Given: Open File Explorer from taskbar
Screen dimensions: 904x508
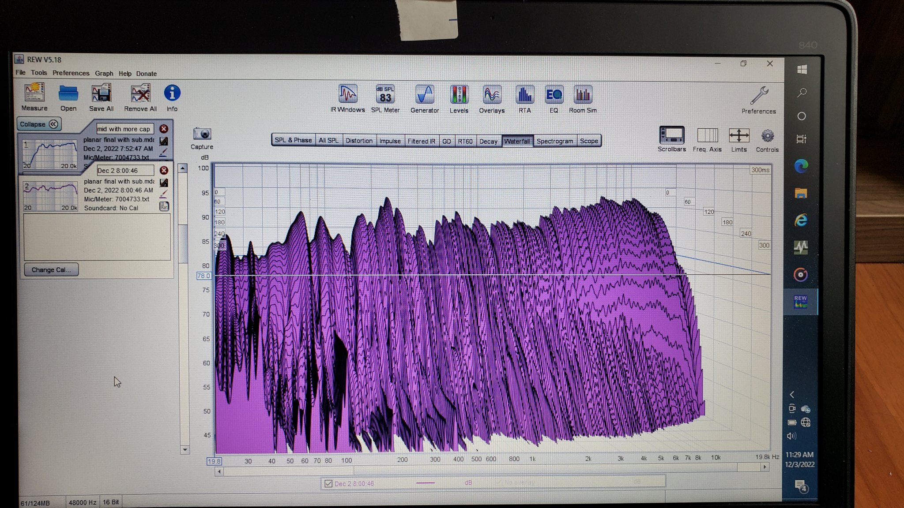Looking at the screenshot, I should pyautogui.click(x=801, y=193).
